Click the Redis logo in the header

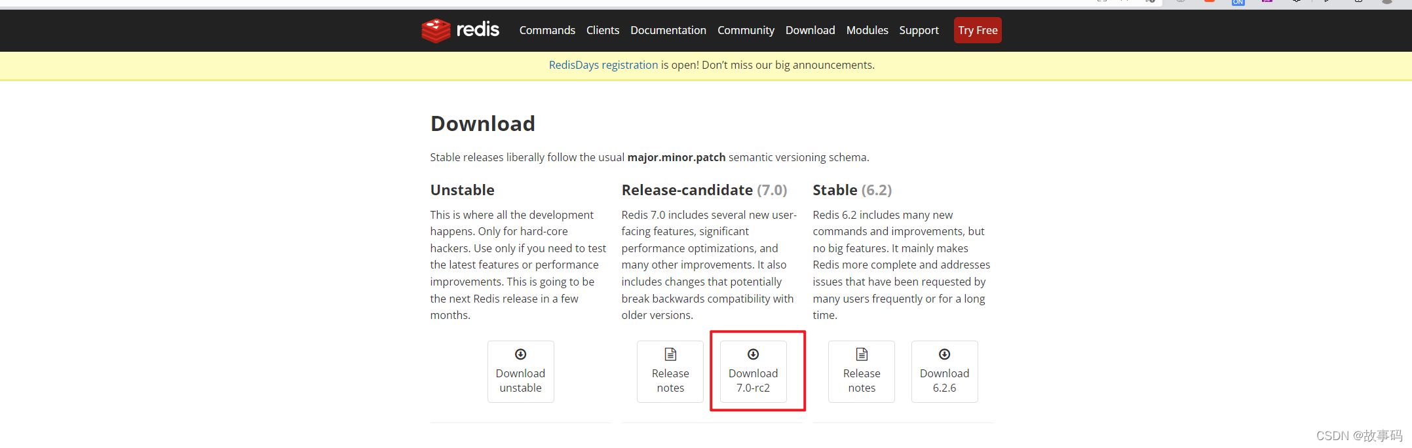tap(461, 30)
